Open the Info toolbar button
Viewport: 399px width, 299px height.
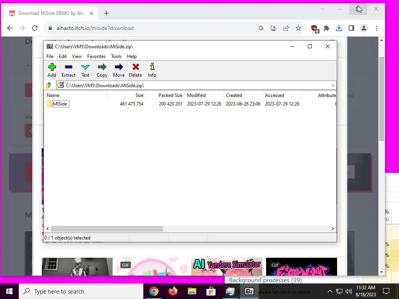click(x=152, y=70)
